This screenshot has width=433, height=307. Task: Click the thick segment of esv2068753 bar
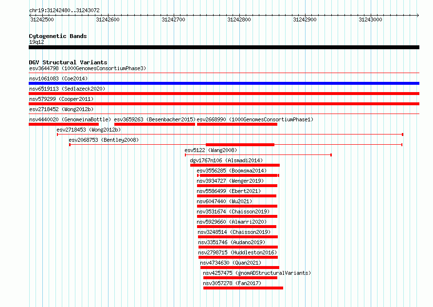coord(240,145)
